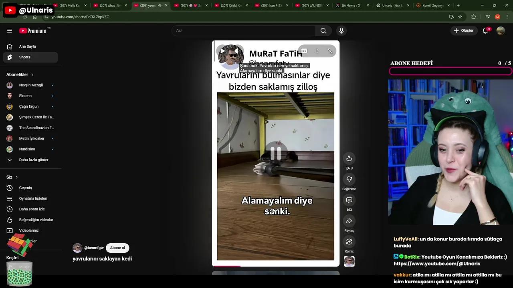This screenshot has width=513, height=288.
Task: Open the YouTube guide hamburger menu
Action: [10, 31]
